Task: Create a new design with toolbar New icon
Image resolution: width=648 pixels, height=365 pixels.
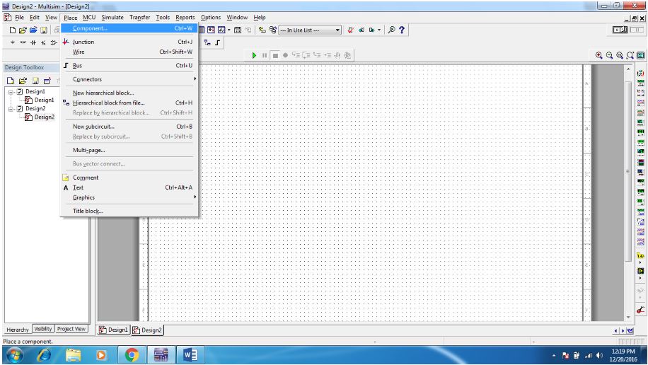Action: (13, 30)
